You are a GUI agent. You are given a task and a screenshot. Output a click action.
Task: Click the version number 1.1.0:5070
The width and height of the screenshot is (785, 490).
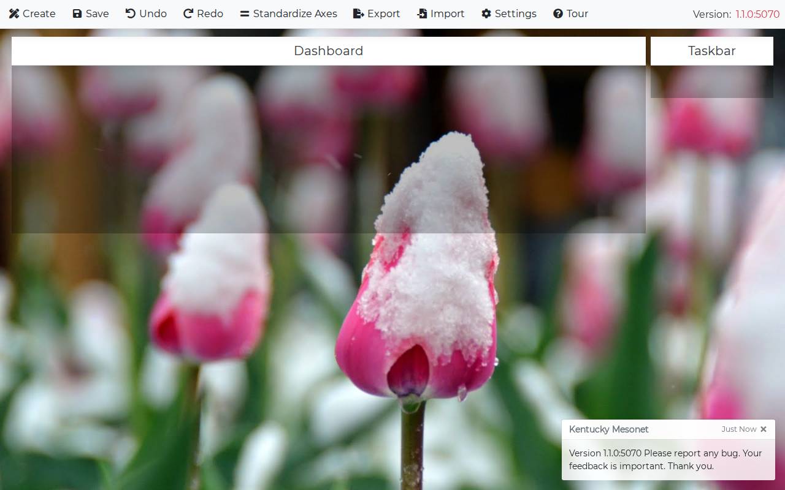pos(757,14)
